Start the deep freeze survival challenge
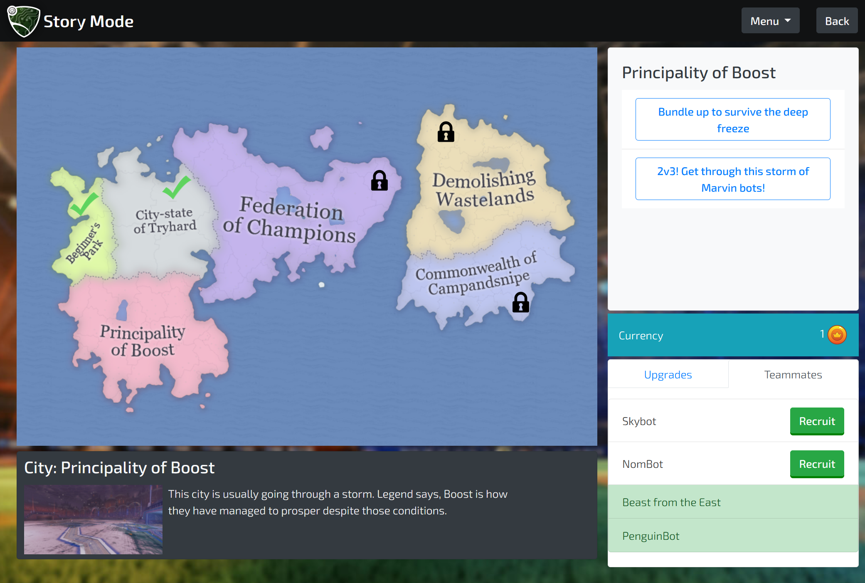 pyautogui.click(x=732, y=120)
